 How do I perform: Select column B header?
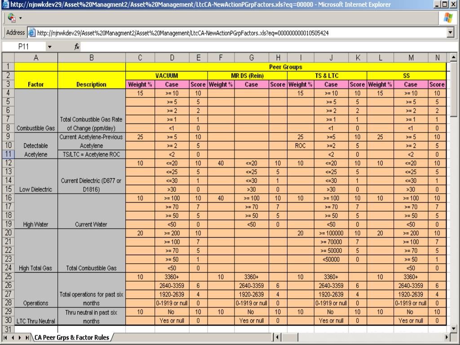92,58
